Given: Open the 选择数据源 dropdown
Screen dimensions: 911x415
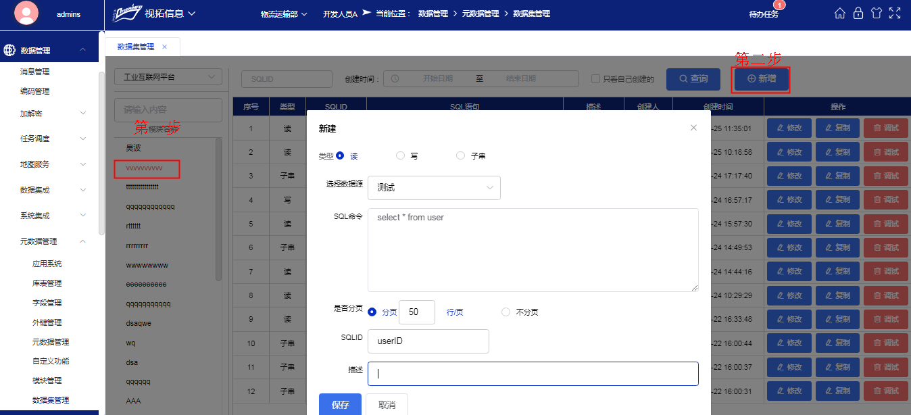Looking at the screenshot, I should pyautogui.click(x=434, y=188).
